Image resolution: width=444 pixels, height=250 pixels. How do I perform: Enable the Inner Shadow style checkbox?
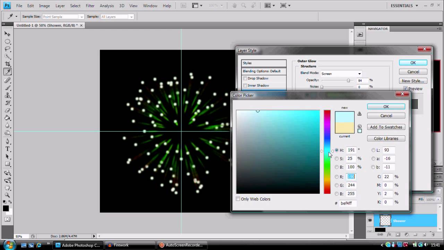coord(245,85)
